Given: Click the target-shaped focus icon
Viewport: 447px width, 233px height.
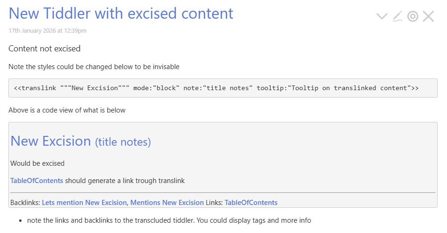Looking at the screenshot, I should pos(412,17).
